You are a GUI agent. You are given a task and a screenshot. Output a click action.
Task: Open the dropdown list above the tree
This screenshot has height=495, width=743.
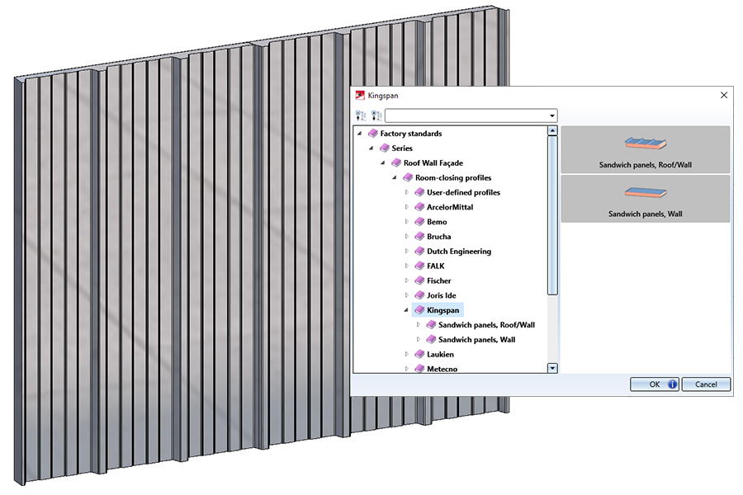[x=552, y=115]
